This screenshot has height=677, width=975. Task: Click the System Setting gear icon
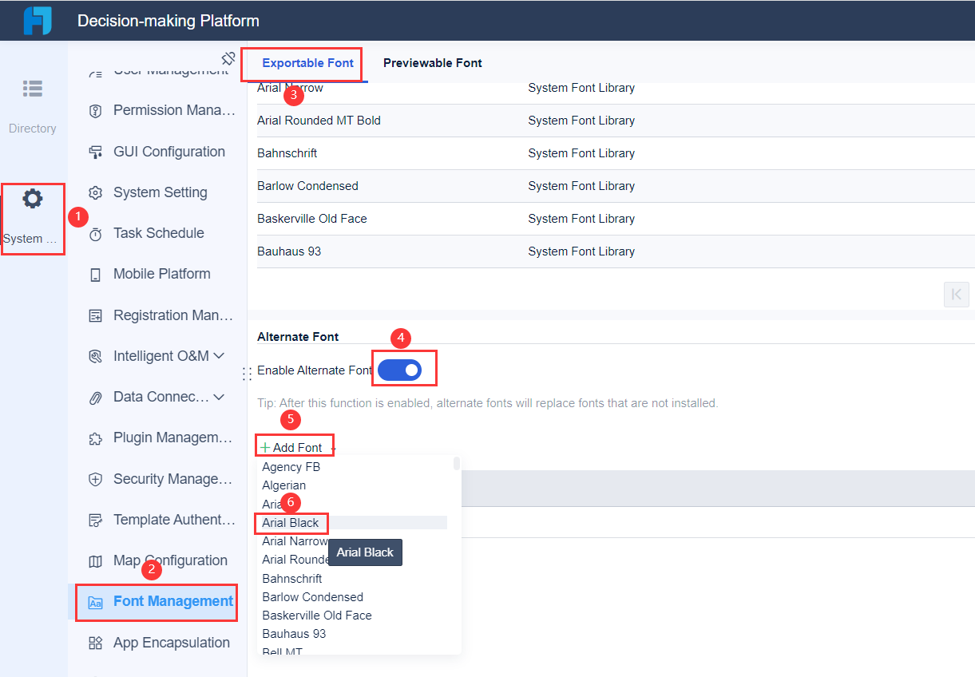tap(96, 192)
